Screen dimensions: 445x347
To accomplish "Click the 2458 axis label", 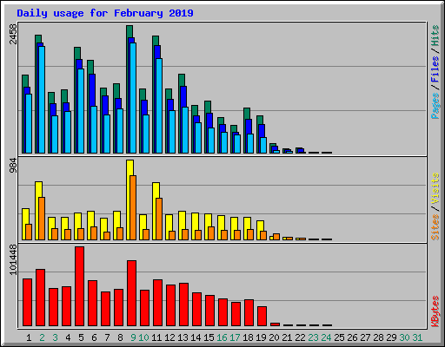I will point(13,34).
